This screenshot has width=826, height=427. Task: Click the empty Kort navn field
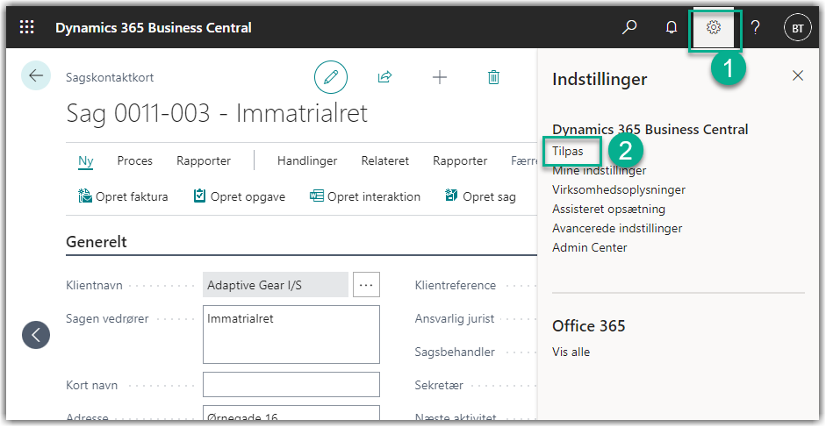291,384
